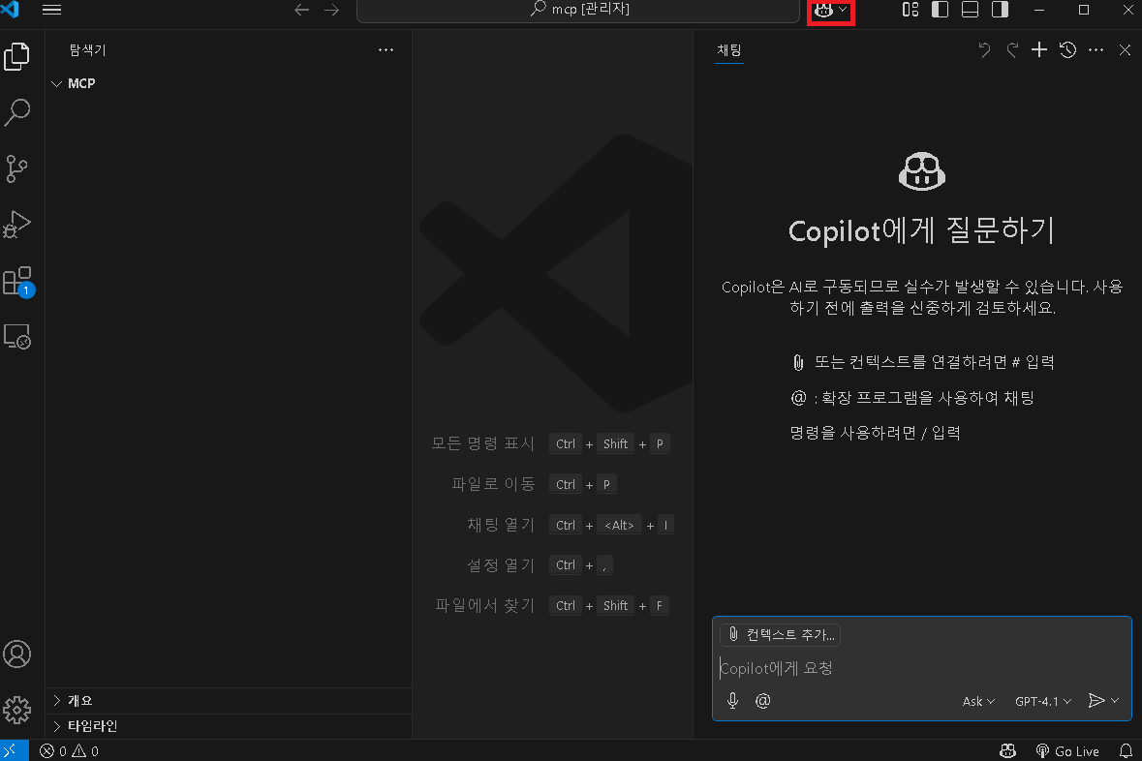
Task: Open the hamburger application menu
Action: [x=51, y=10]
